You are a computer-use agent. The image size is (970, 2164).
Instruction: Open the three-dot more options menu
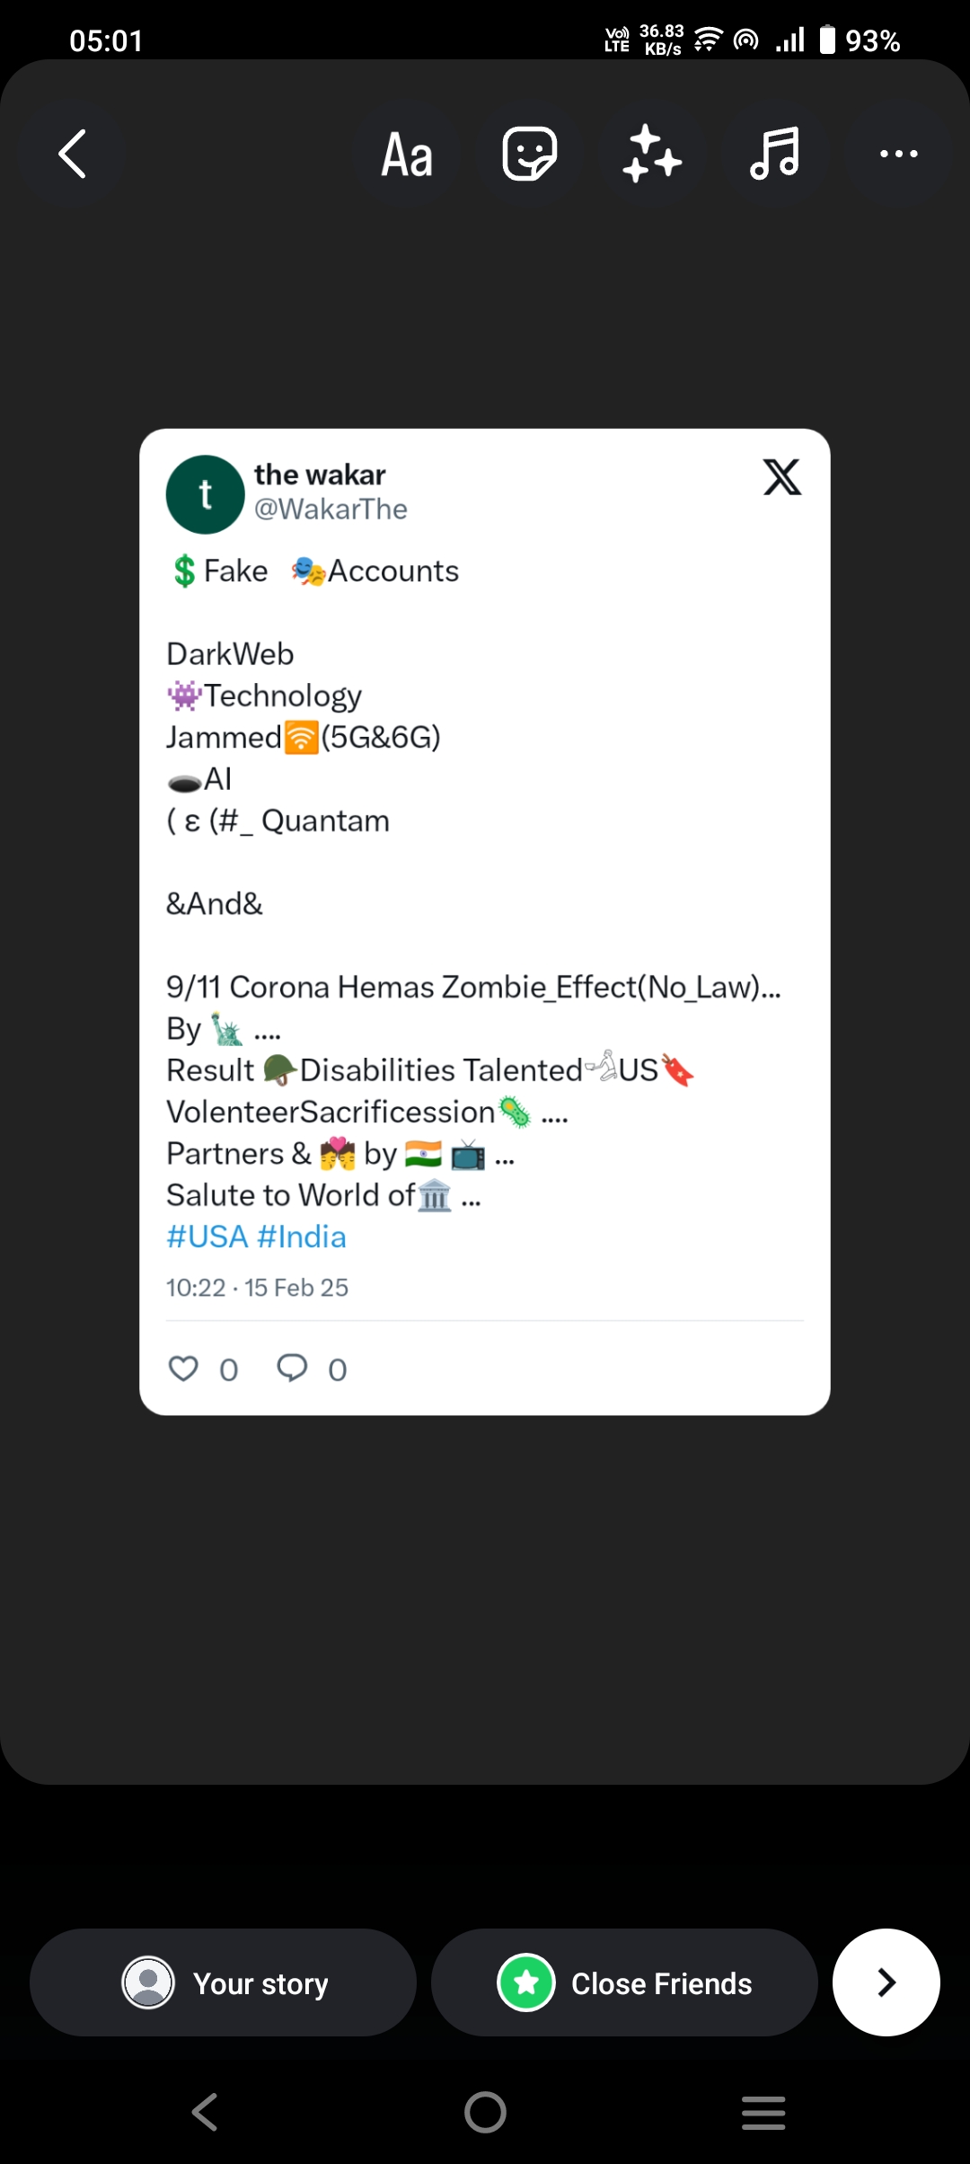coord(898,154)
